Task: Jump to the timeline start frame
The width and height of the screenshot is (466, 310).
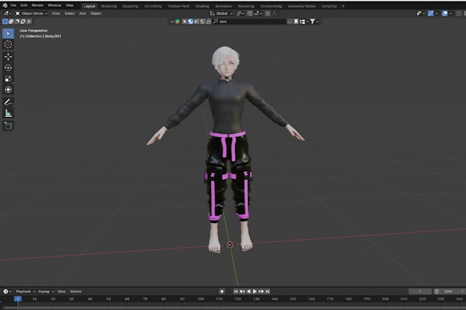Action: [236, 292]
